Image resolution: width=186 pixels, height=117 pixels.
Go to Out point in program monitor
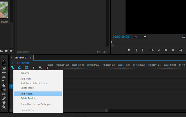click(x=180, y=50)
